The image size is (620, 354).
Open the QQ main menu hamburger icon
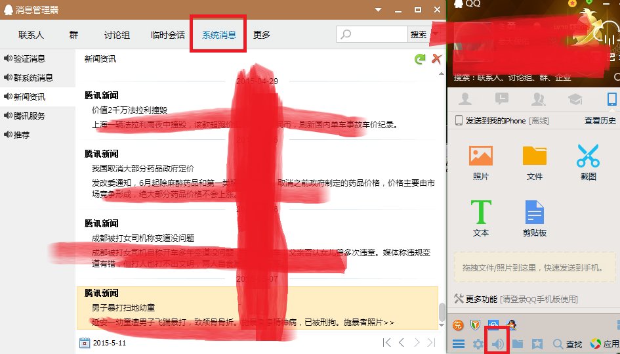point(459,343)
